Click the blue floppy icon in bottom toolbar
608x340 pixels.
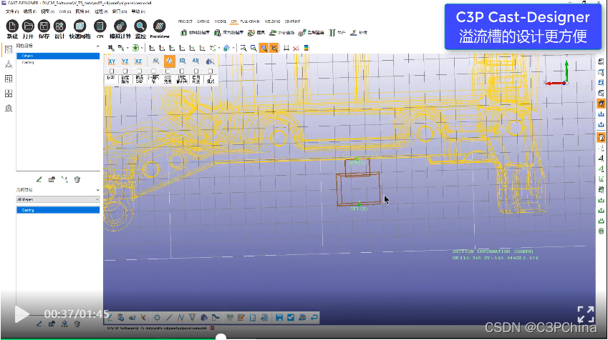[x=279, y=318]
